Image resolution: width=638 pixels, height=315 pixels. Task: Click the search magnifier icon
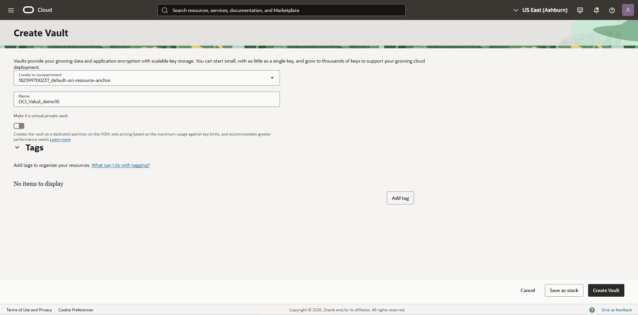[x=165, y=10]
